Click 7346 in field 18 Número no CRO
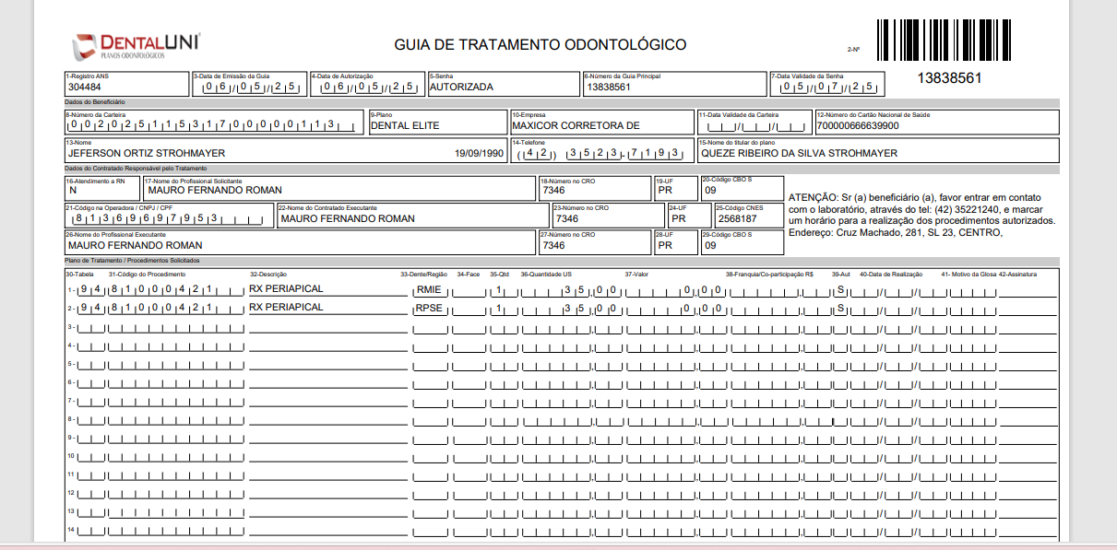The image size is (1117, 550). [554, 191]
